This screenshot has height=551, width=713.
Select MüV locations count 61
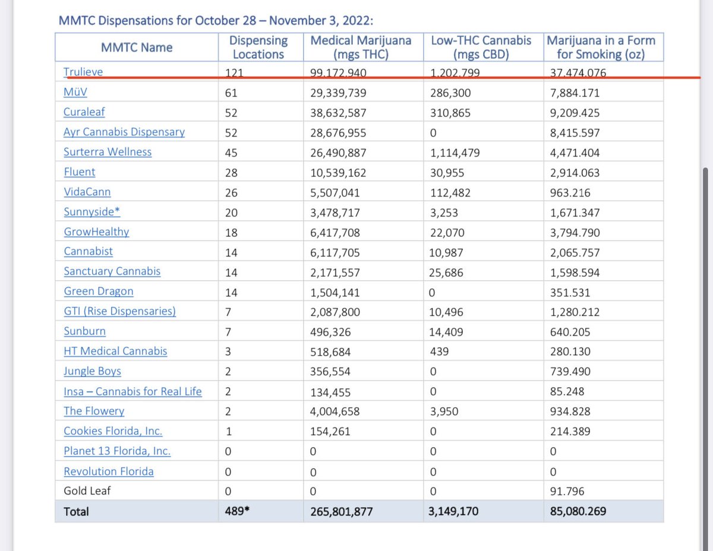click(232, 93)
